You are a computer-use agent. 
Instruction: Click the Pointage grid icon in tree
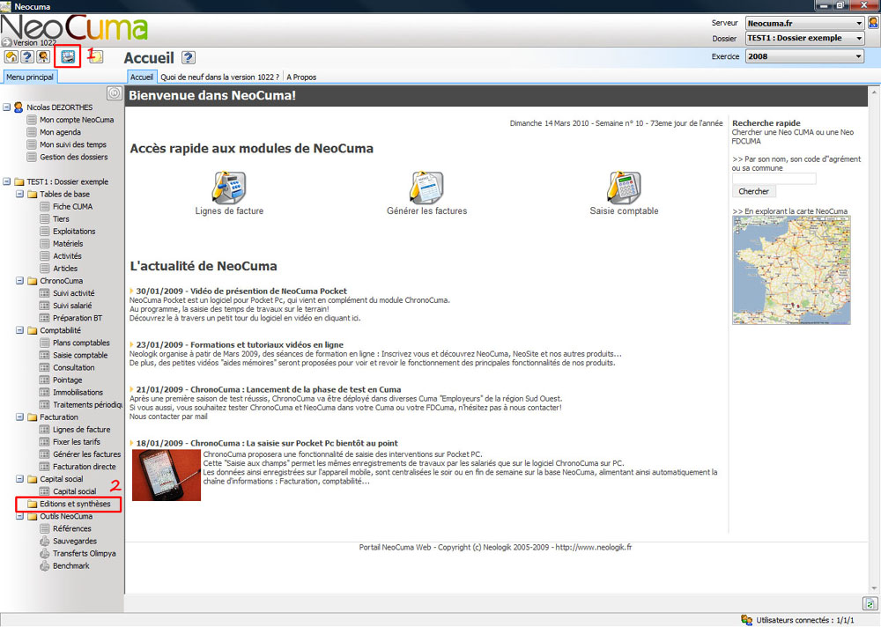pos(45,380)
